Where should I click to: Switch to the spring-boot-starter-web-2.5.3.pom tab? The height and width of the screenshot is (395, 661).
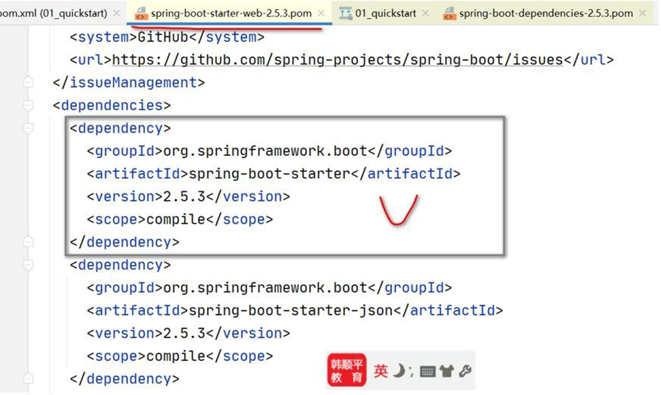pyautogui.click(x=231, y=13)
